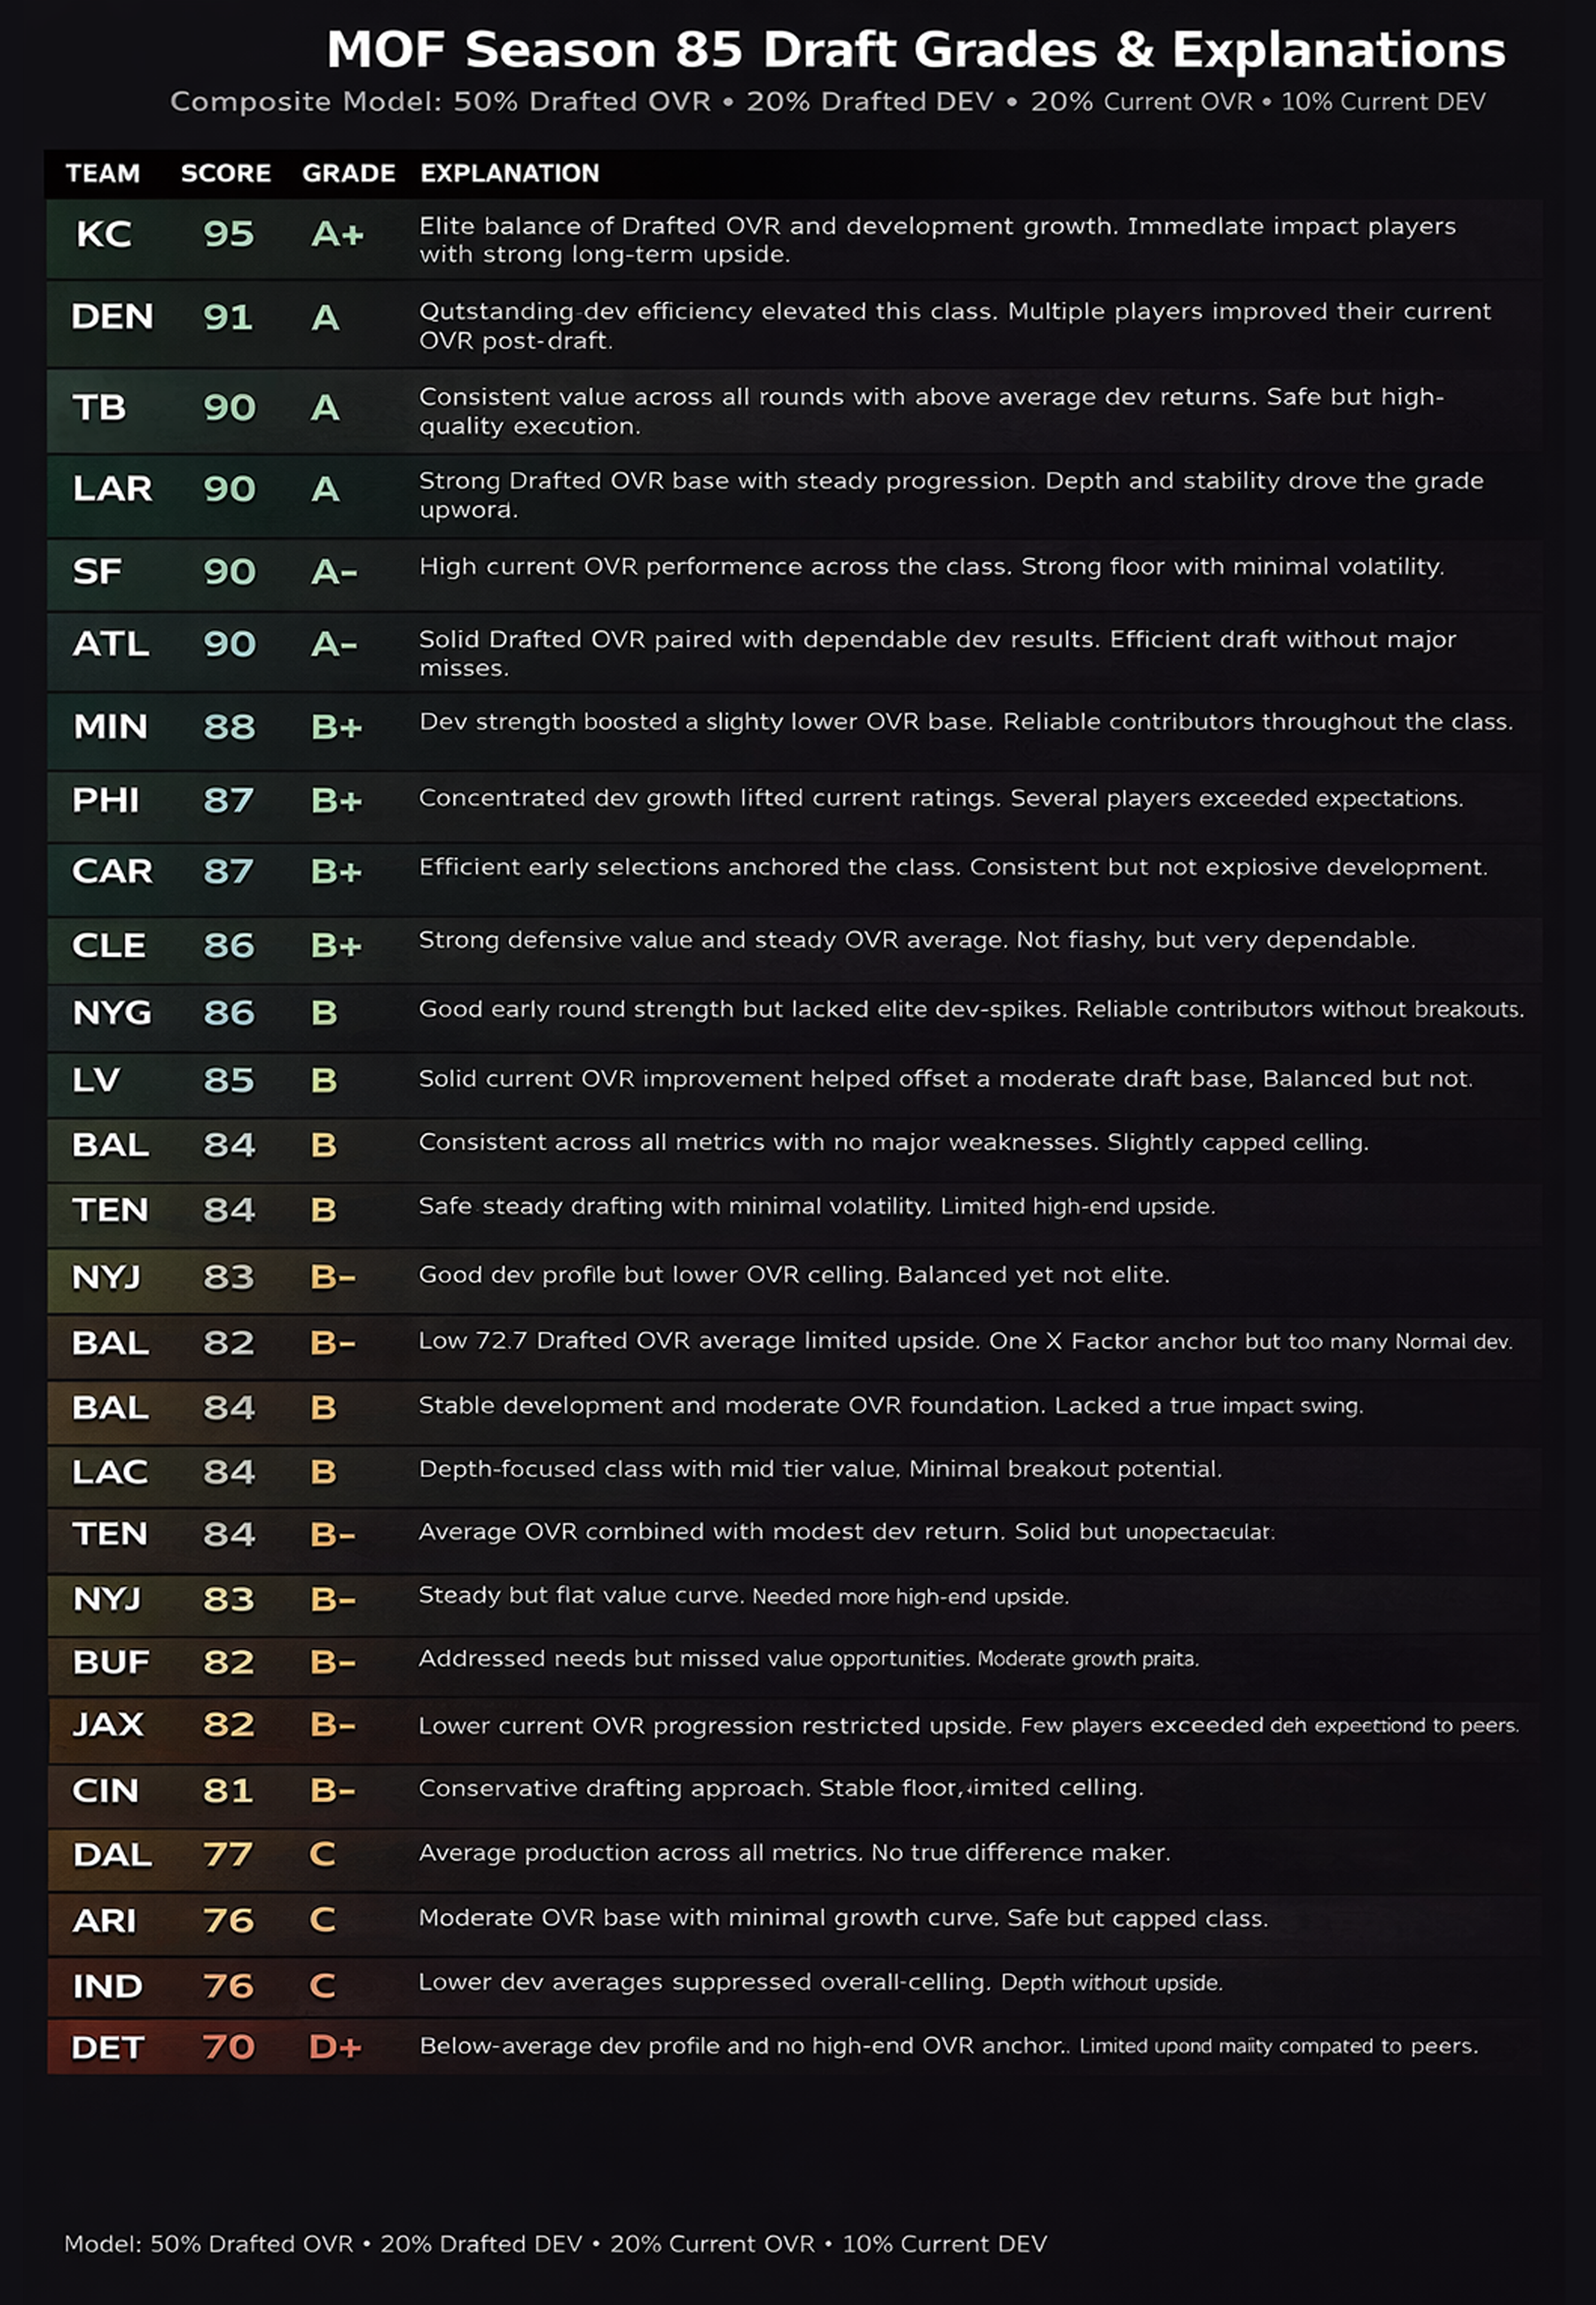Click the CLE score of 86
This screenshot has width=1596, height=2305.
coord(228,944)
